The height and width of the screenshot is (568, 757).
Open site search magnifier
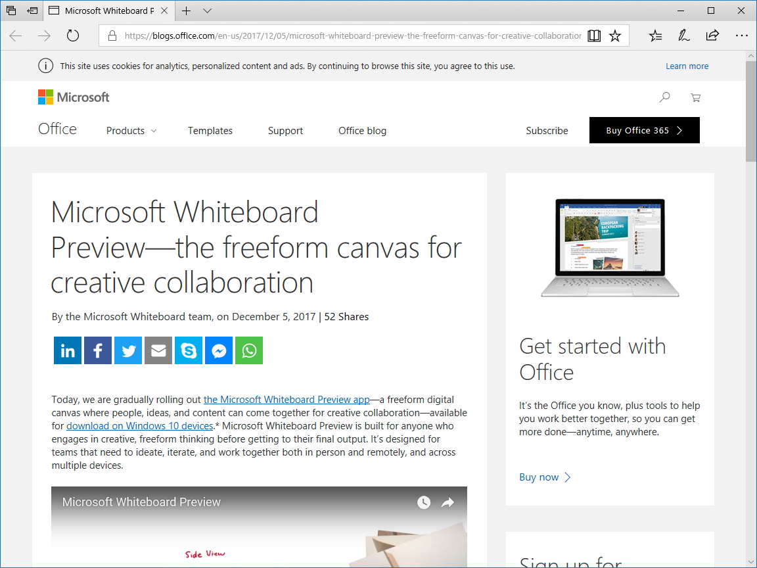[x=665, y=97]
